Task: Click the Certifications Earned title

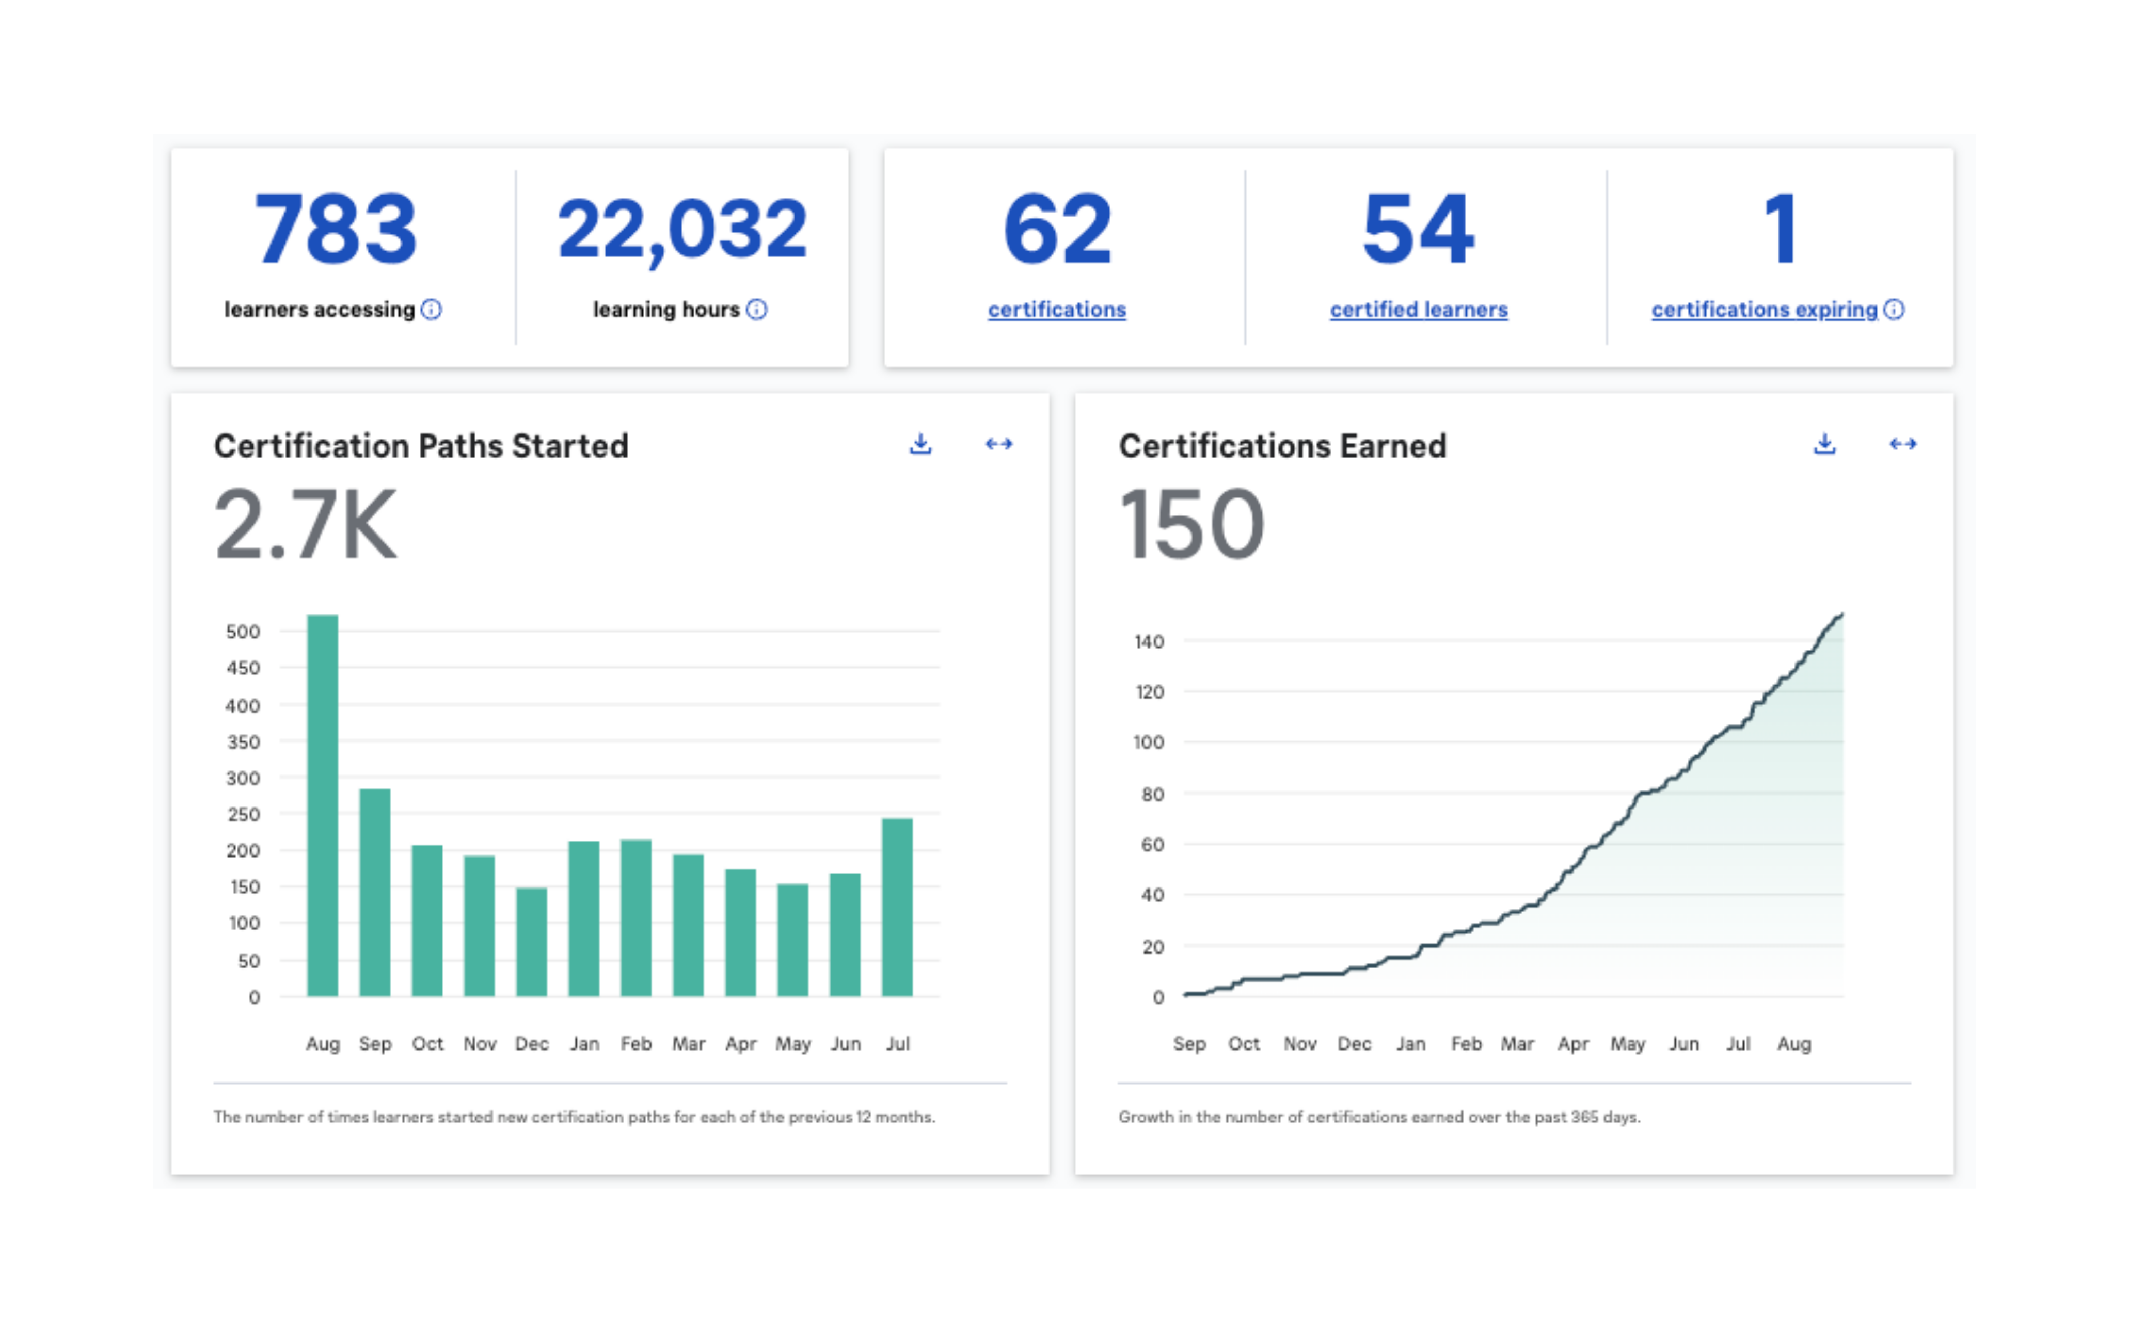Action: coord(1283,446)
